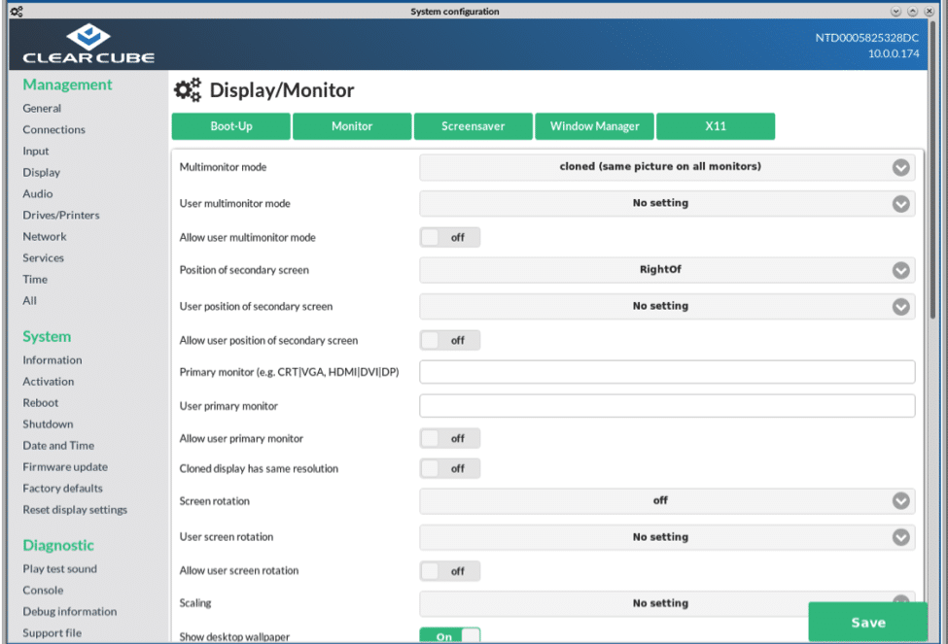Click the system configuration icon in title bar

pyautogui.click(x=17, y=11)
